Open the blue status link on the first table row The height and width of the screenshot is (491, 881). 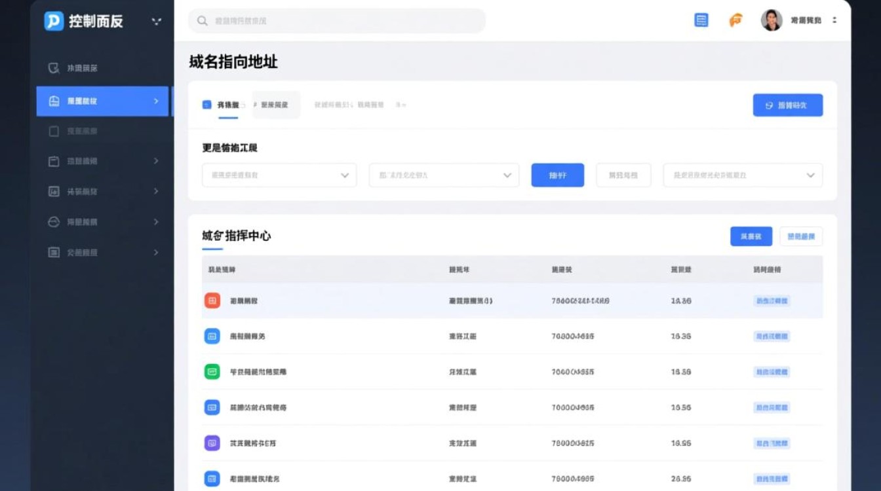[x=771, y=300]
